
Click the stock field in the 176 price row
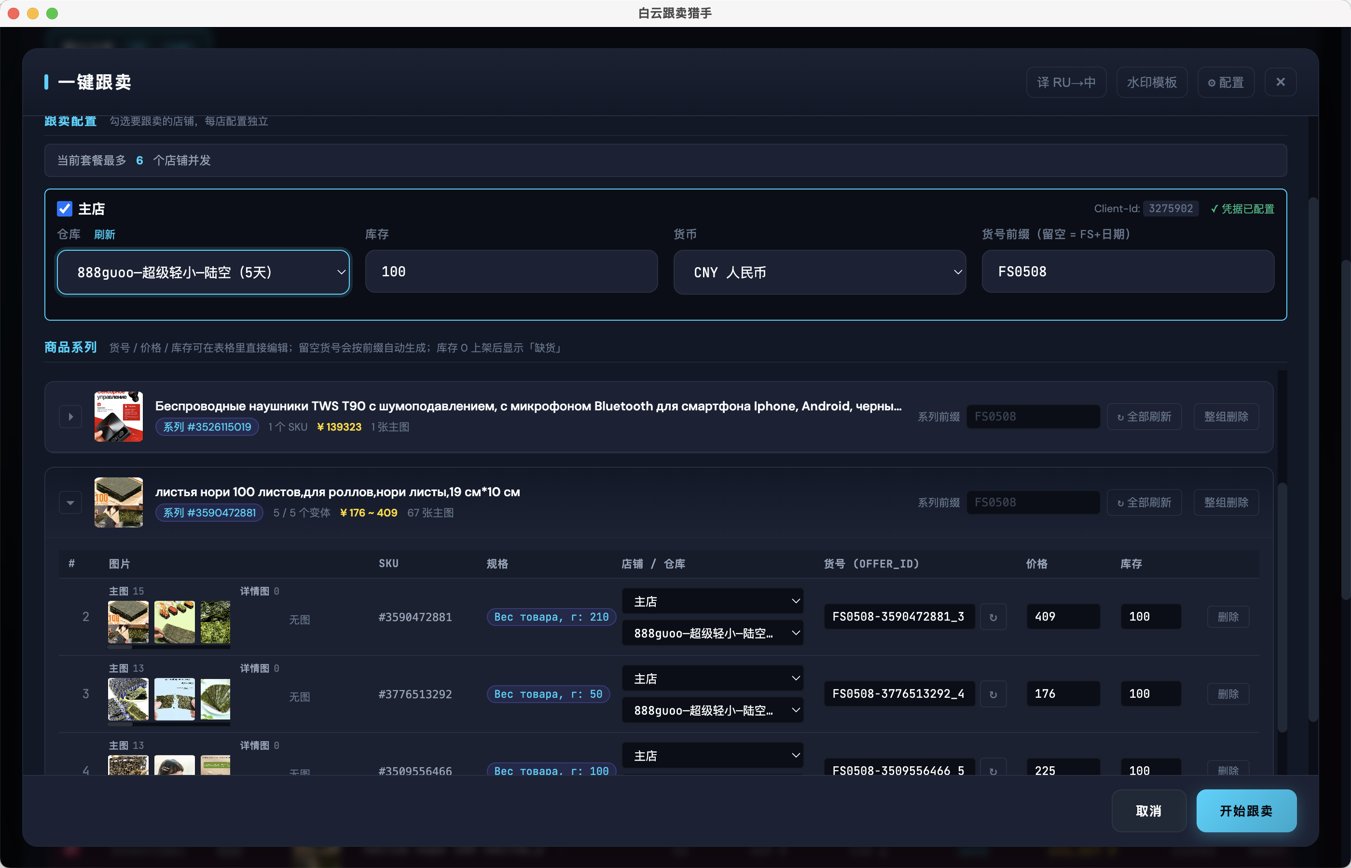(x=1150, y=694)
